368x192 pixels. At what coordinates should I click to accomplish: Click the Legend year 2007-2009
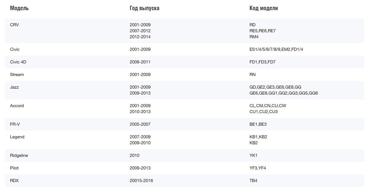(x=140, y=137)
